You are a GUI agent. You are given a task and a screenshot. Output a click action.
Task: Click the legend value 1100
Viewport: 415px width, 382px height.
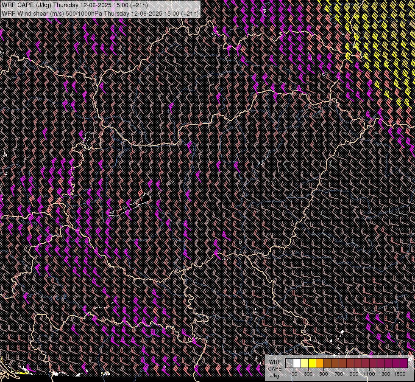(x=369, y=374)
